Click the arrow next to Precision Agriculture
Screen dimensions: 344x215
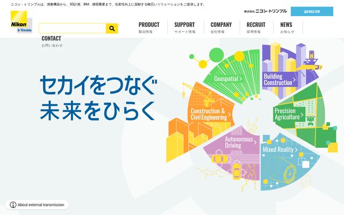click(302, 114)
